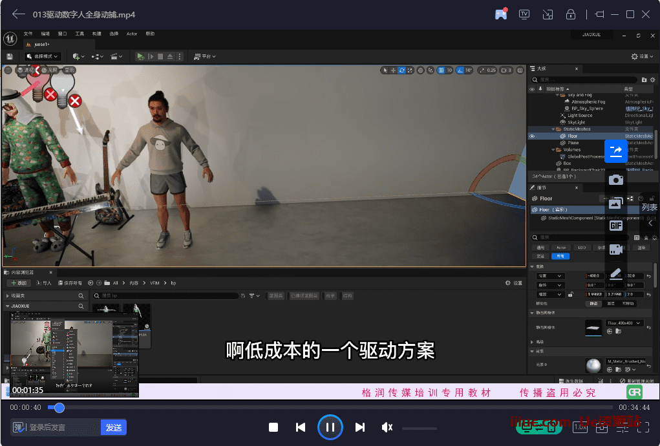This screenshot has height=446, width=660.
Task: Unmute audio via the muted speaker icon
Action: [387, 427]
